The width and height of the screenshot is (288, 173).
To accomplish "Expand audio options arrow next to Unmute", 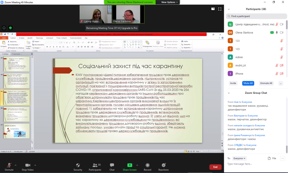I will [16, 165].
